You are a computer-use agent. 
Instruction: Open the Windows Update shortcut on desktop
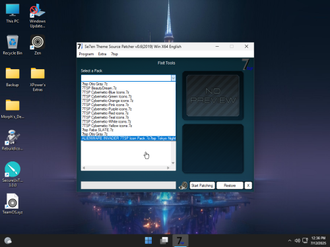pos(38,16)
